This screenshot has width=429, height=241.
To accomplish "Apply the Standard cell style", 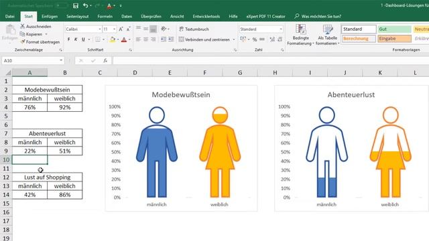I will click(x=359, y=29).
